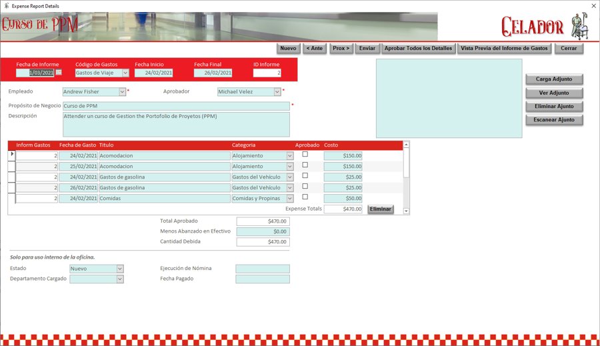Click Carga Adjunto button

pyautogui.click(x=554, y=79)
